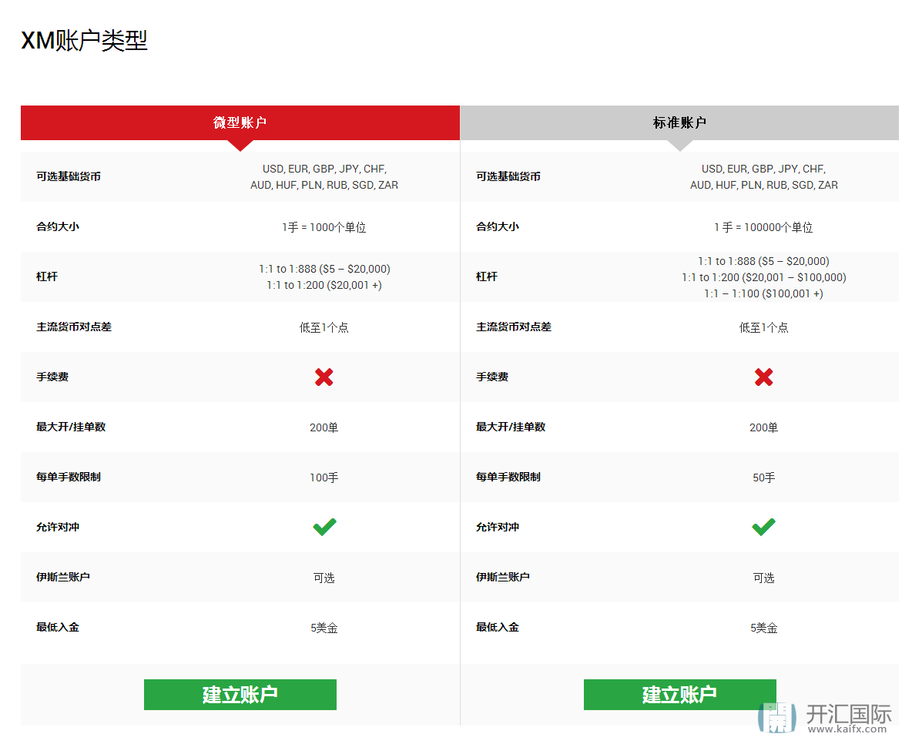The width and height of the screenshot is (912, 744).
Task: Select the 可选 value for 微型账户 伊斯兰账户
Action: [x=324, y=578]
